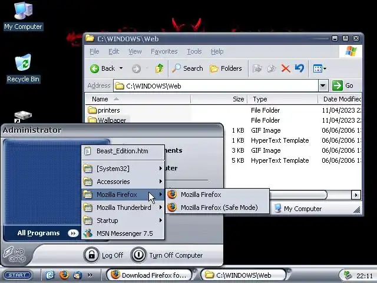Sort files by Type column header
This screenshot has width=377, height=283.
click(283, 99)
